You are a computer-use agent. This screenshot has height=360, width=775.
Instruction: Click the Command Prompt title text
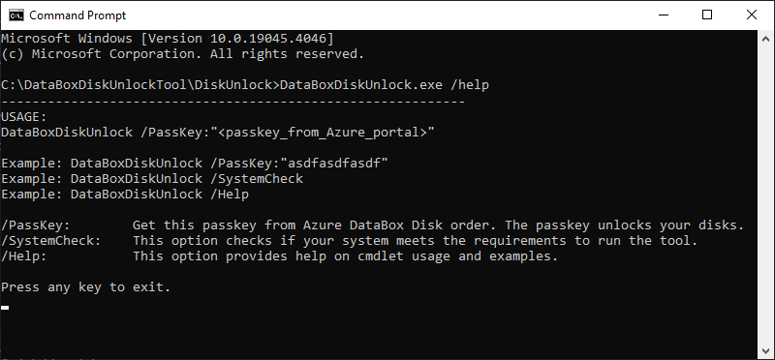[77, 15]
